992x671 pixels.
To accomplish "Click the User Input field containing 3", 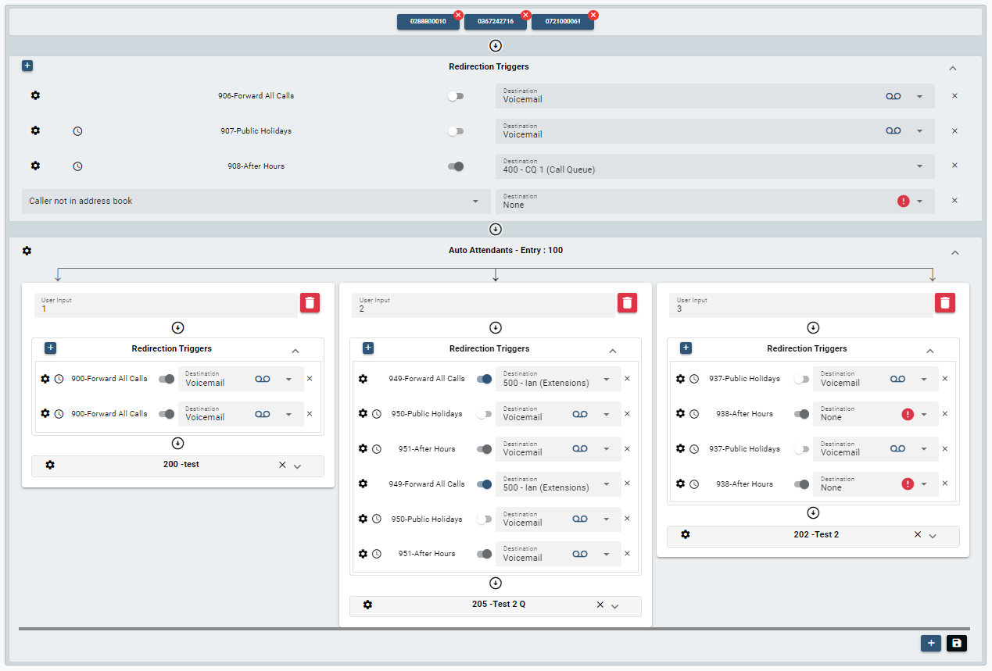I will click(x=800, y=305).
